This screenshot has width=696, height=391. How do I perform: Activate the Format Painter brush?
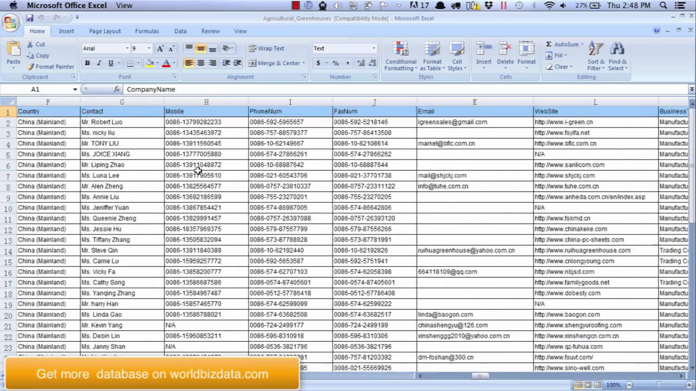50,67
